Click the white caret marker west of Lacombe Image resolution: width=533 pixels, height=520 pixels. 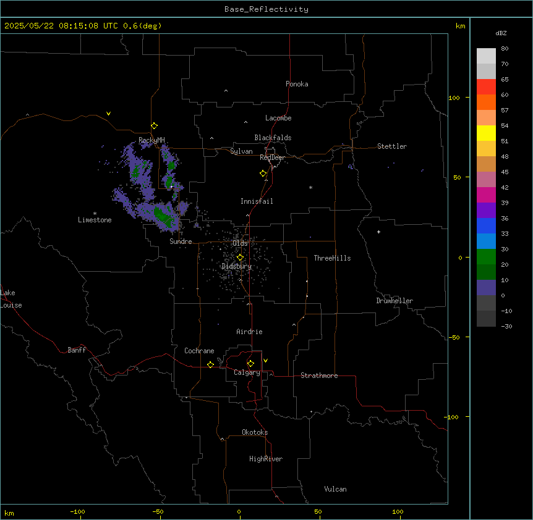coord(245,122)
